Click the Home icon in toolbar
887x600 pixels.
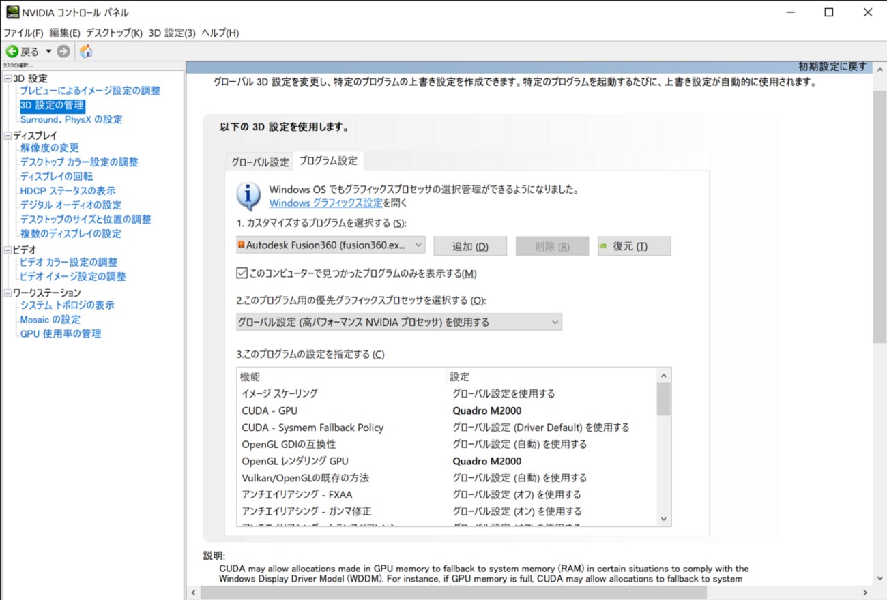tap(86, 51)
